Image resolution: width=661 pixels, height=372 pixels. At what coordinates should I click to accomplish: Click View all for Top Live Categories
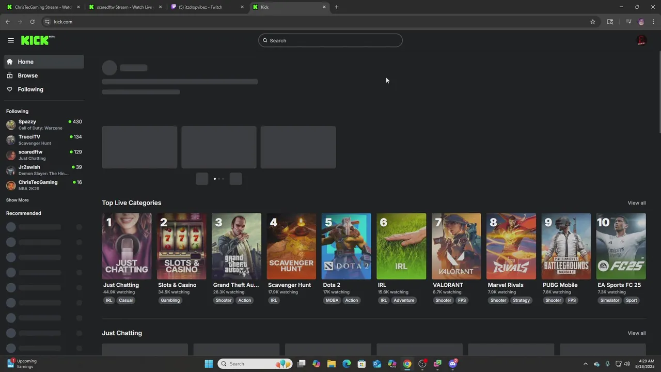tap(636, 203)
